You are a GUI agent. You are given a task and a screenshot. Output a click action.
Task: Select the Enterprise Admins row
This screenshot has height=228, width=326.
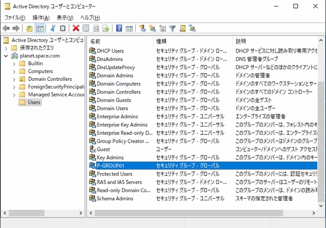coord(203,116)
